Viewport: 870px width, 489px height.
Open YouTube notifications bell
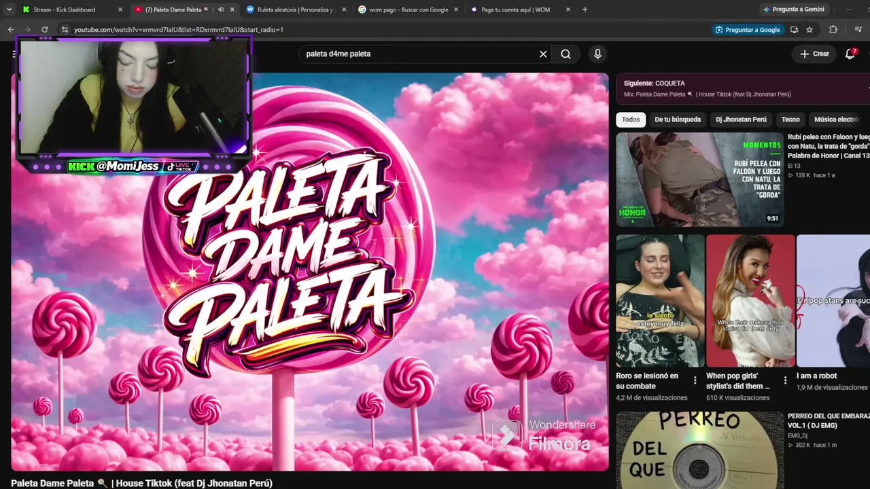tap(850, 54)
